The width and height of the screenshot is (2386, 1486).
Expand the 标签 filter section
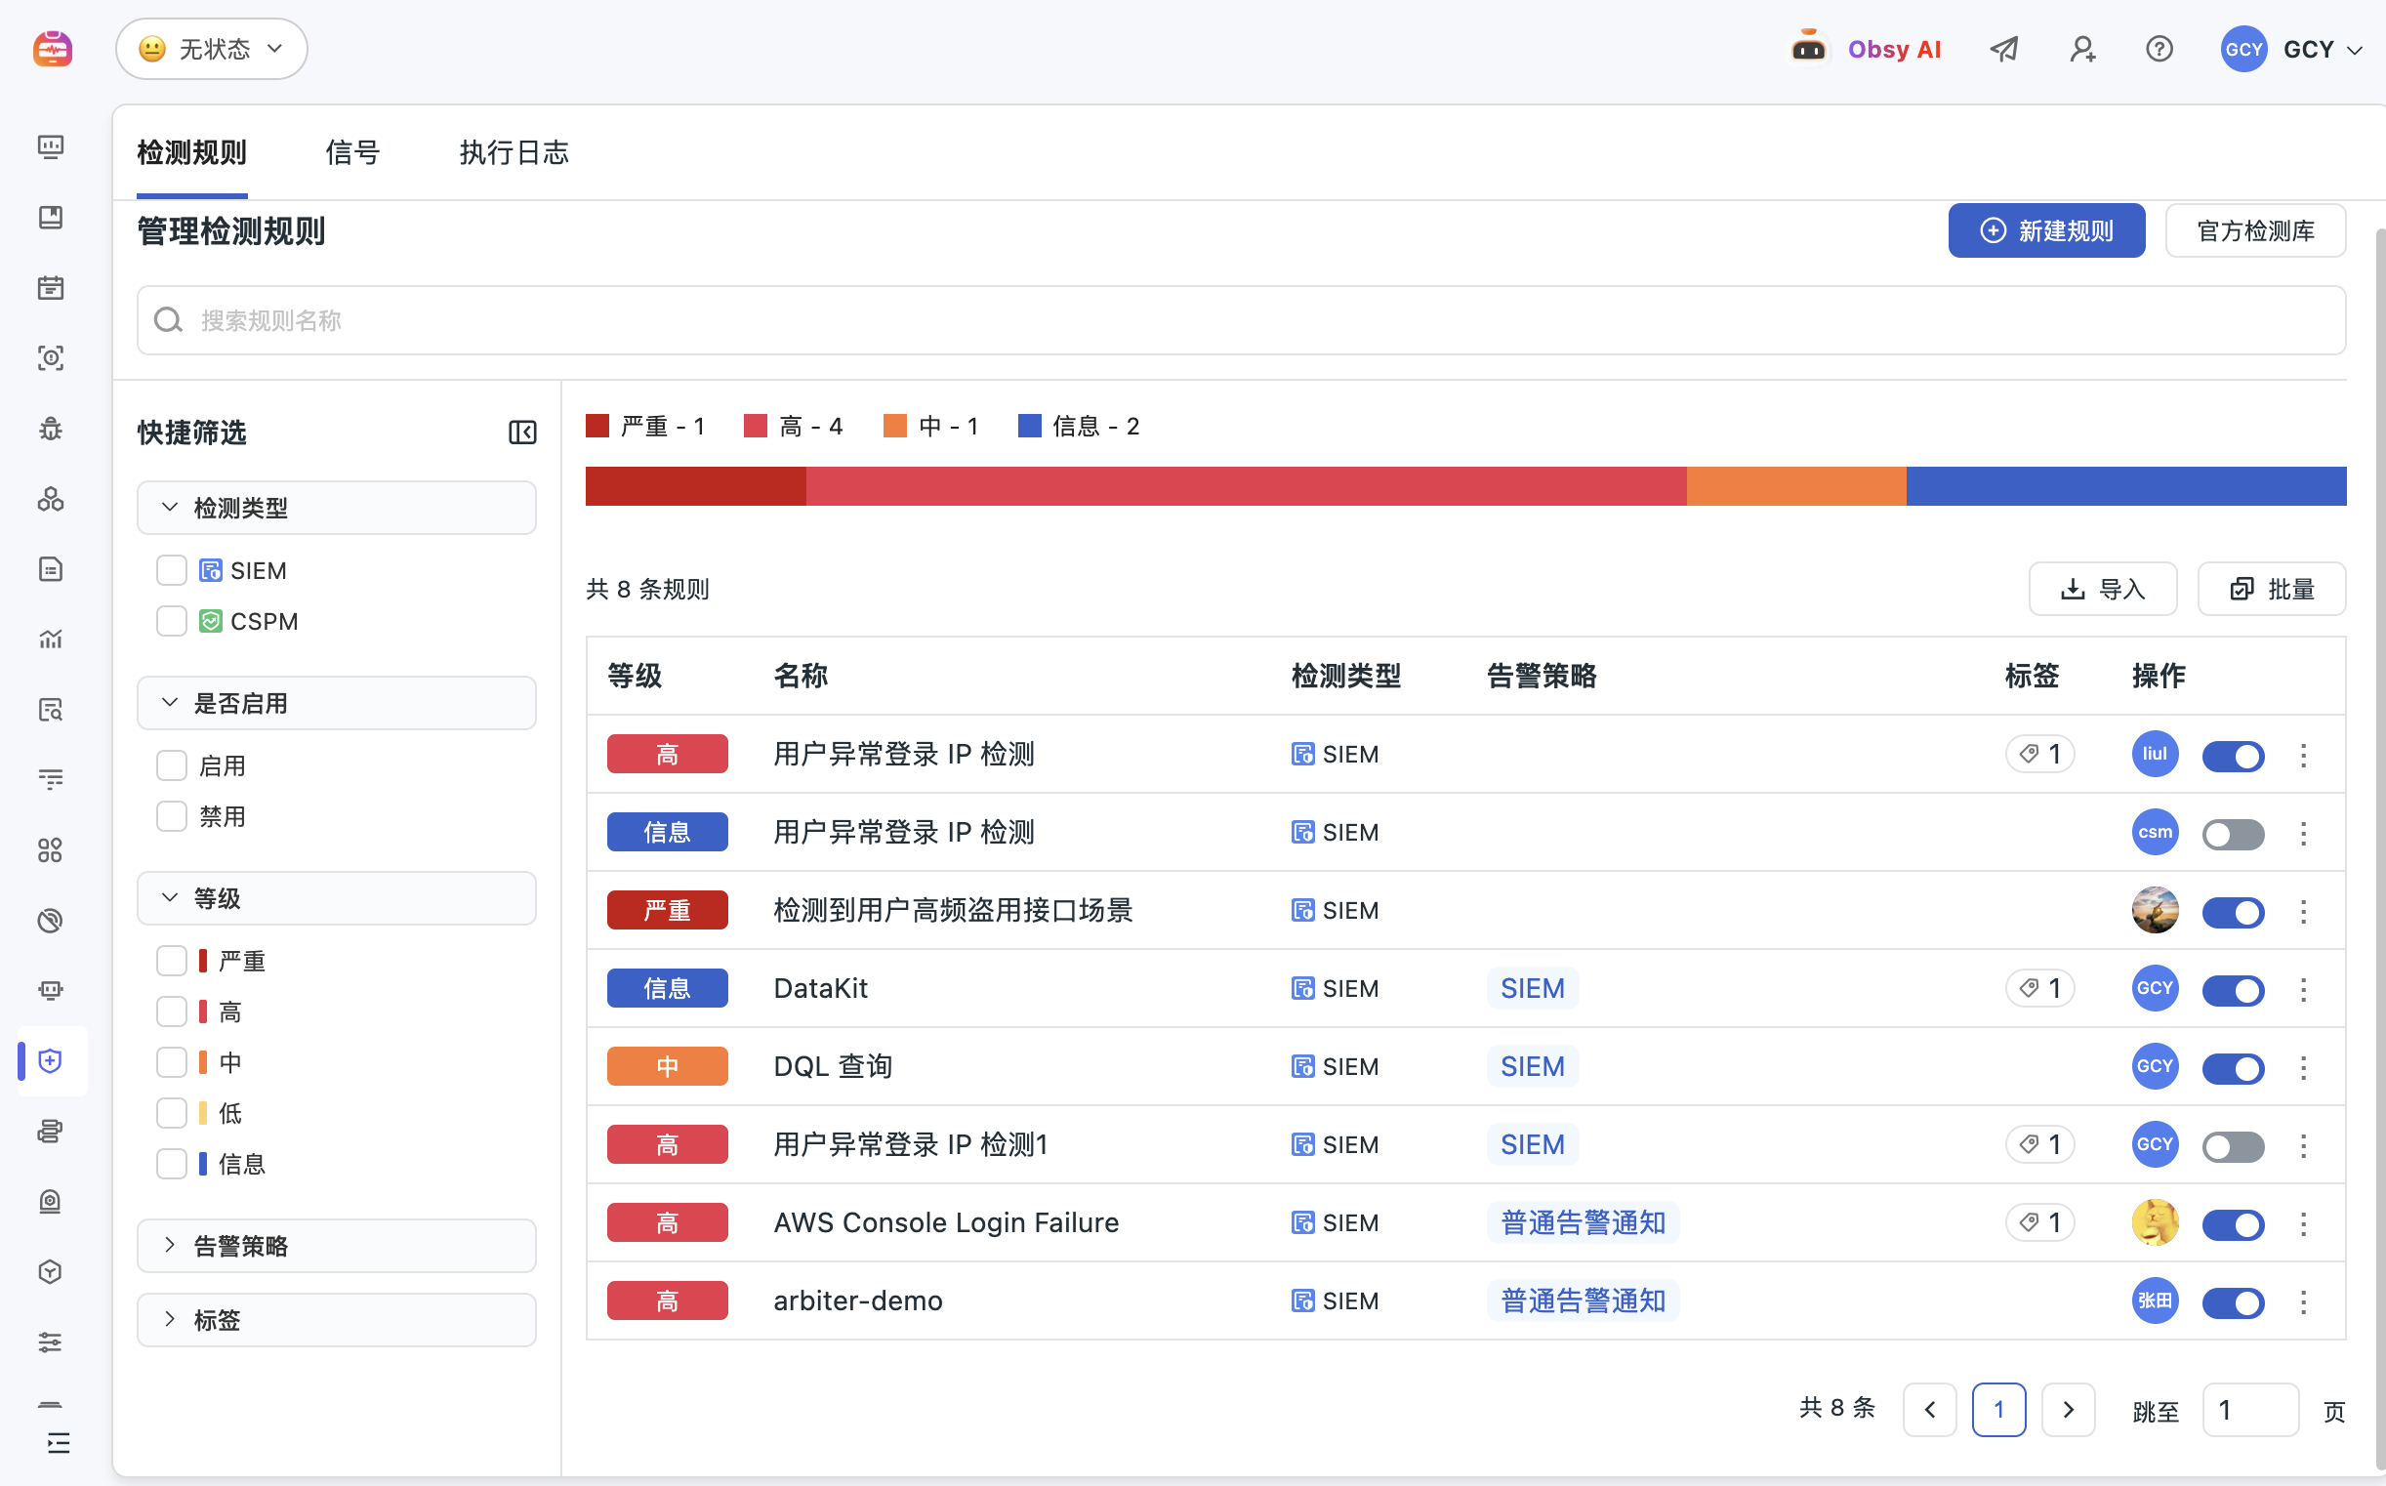click(x=336, y=1320)
